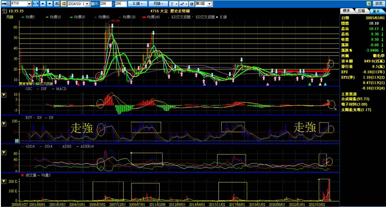Image resolution: width=386 pixels, height=207 pixels.
Task: Click the 設定 settings button
Action: pyautogui.click(x=379, y=4)
